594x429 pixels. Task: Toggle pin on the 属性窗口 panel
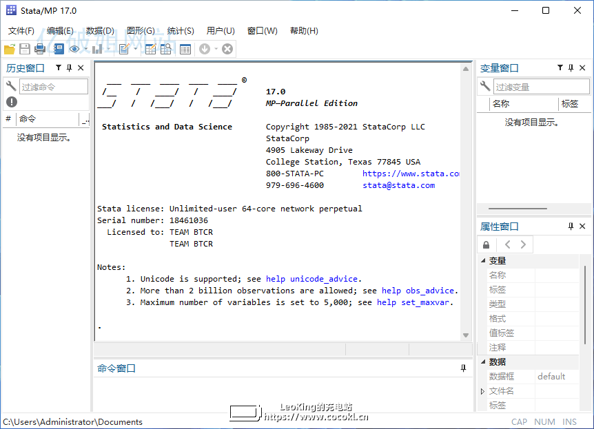click(x=571, y=227)
